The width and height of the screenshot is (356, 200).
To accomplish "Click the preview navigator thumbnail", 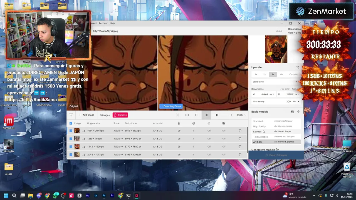I will (x=276, y=49).
